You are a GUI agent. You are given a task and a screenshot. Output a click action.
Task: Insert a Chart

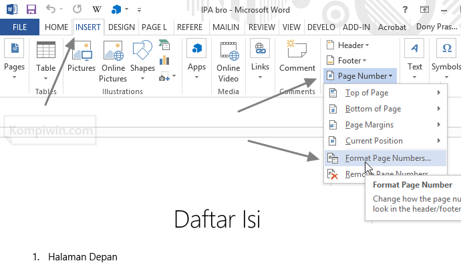[164, 61]
